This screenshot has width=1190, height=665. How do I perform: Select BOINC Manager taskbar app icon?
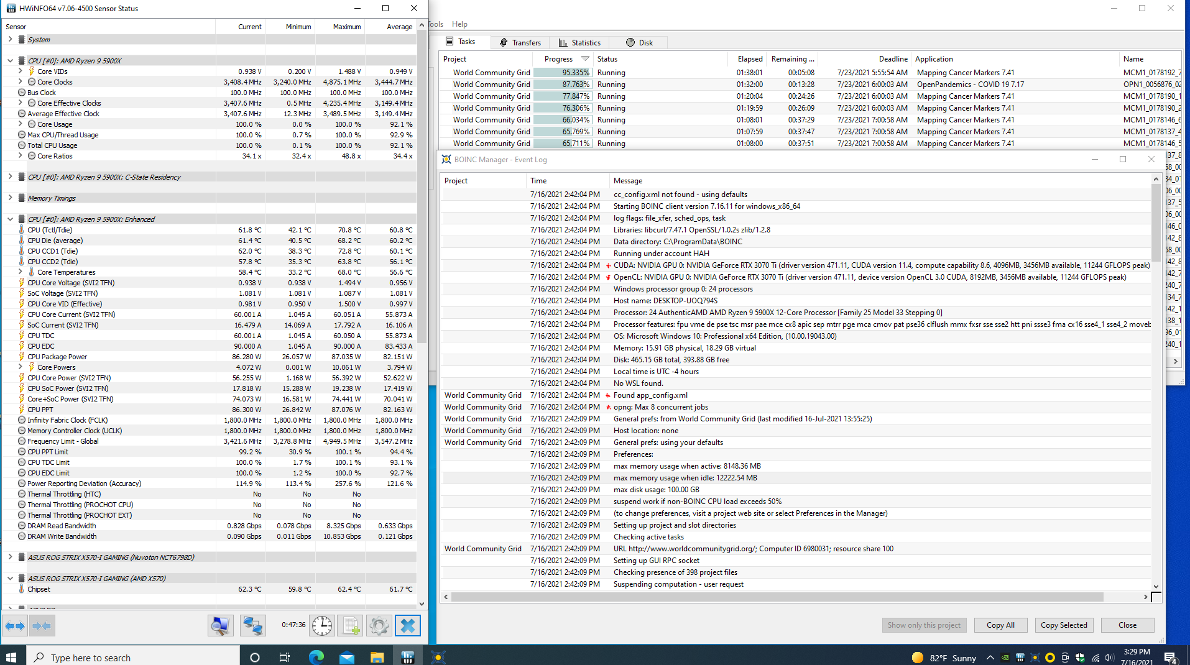point(438,658)
